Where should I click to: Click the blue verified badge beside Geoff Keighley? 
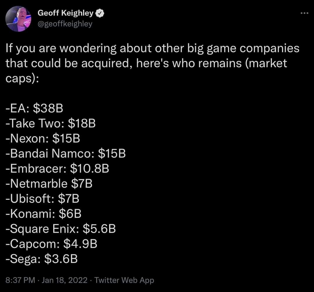click(x=100, y=13)
